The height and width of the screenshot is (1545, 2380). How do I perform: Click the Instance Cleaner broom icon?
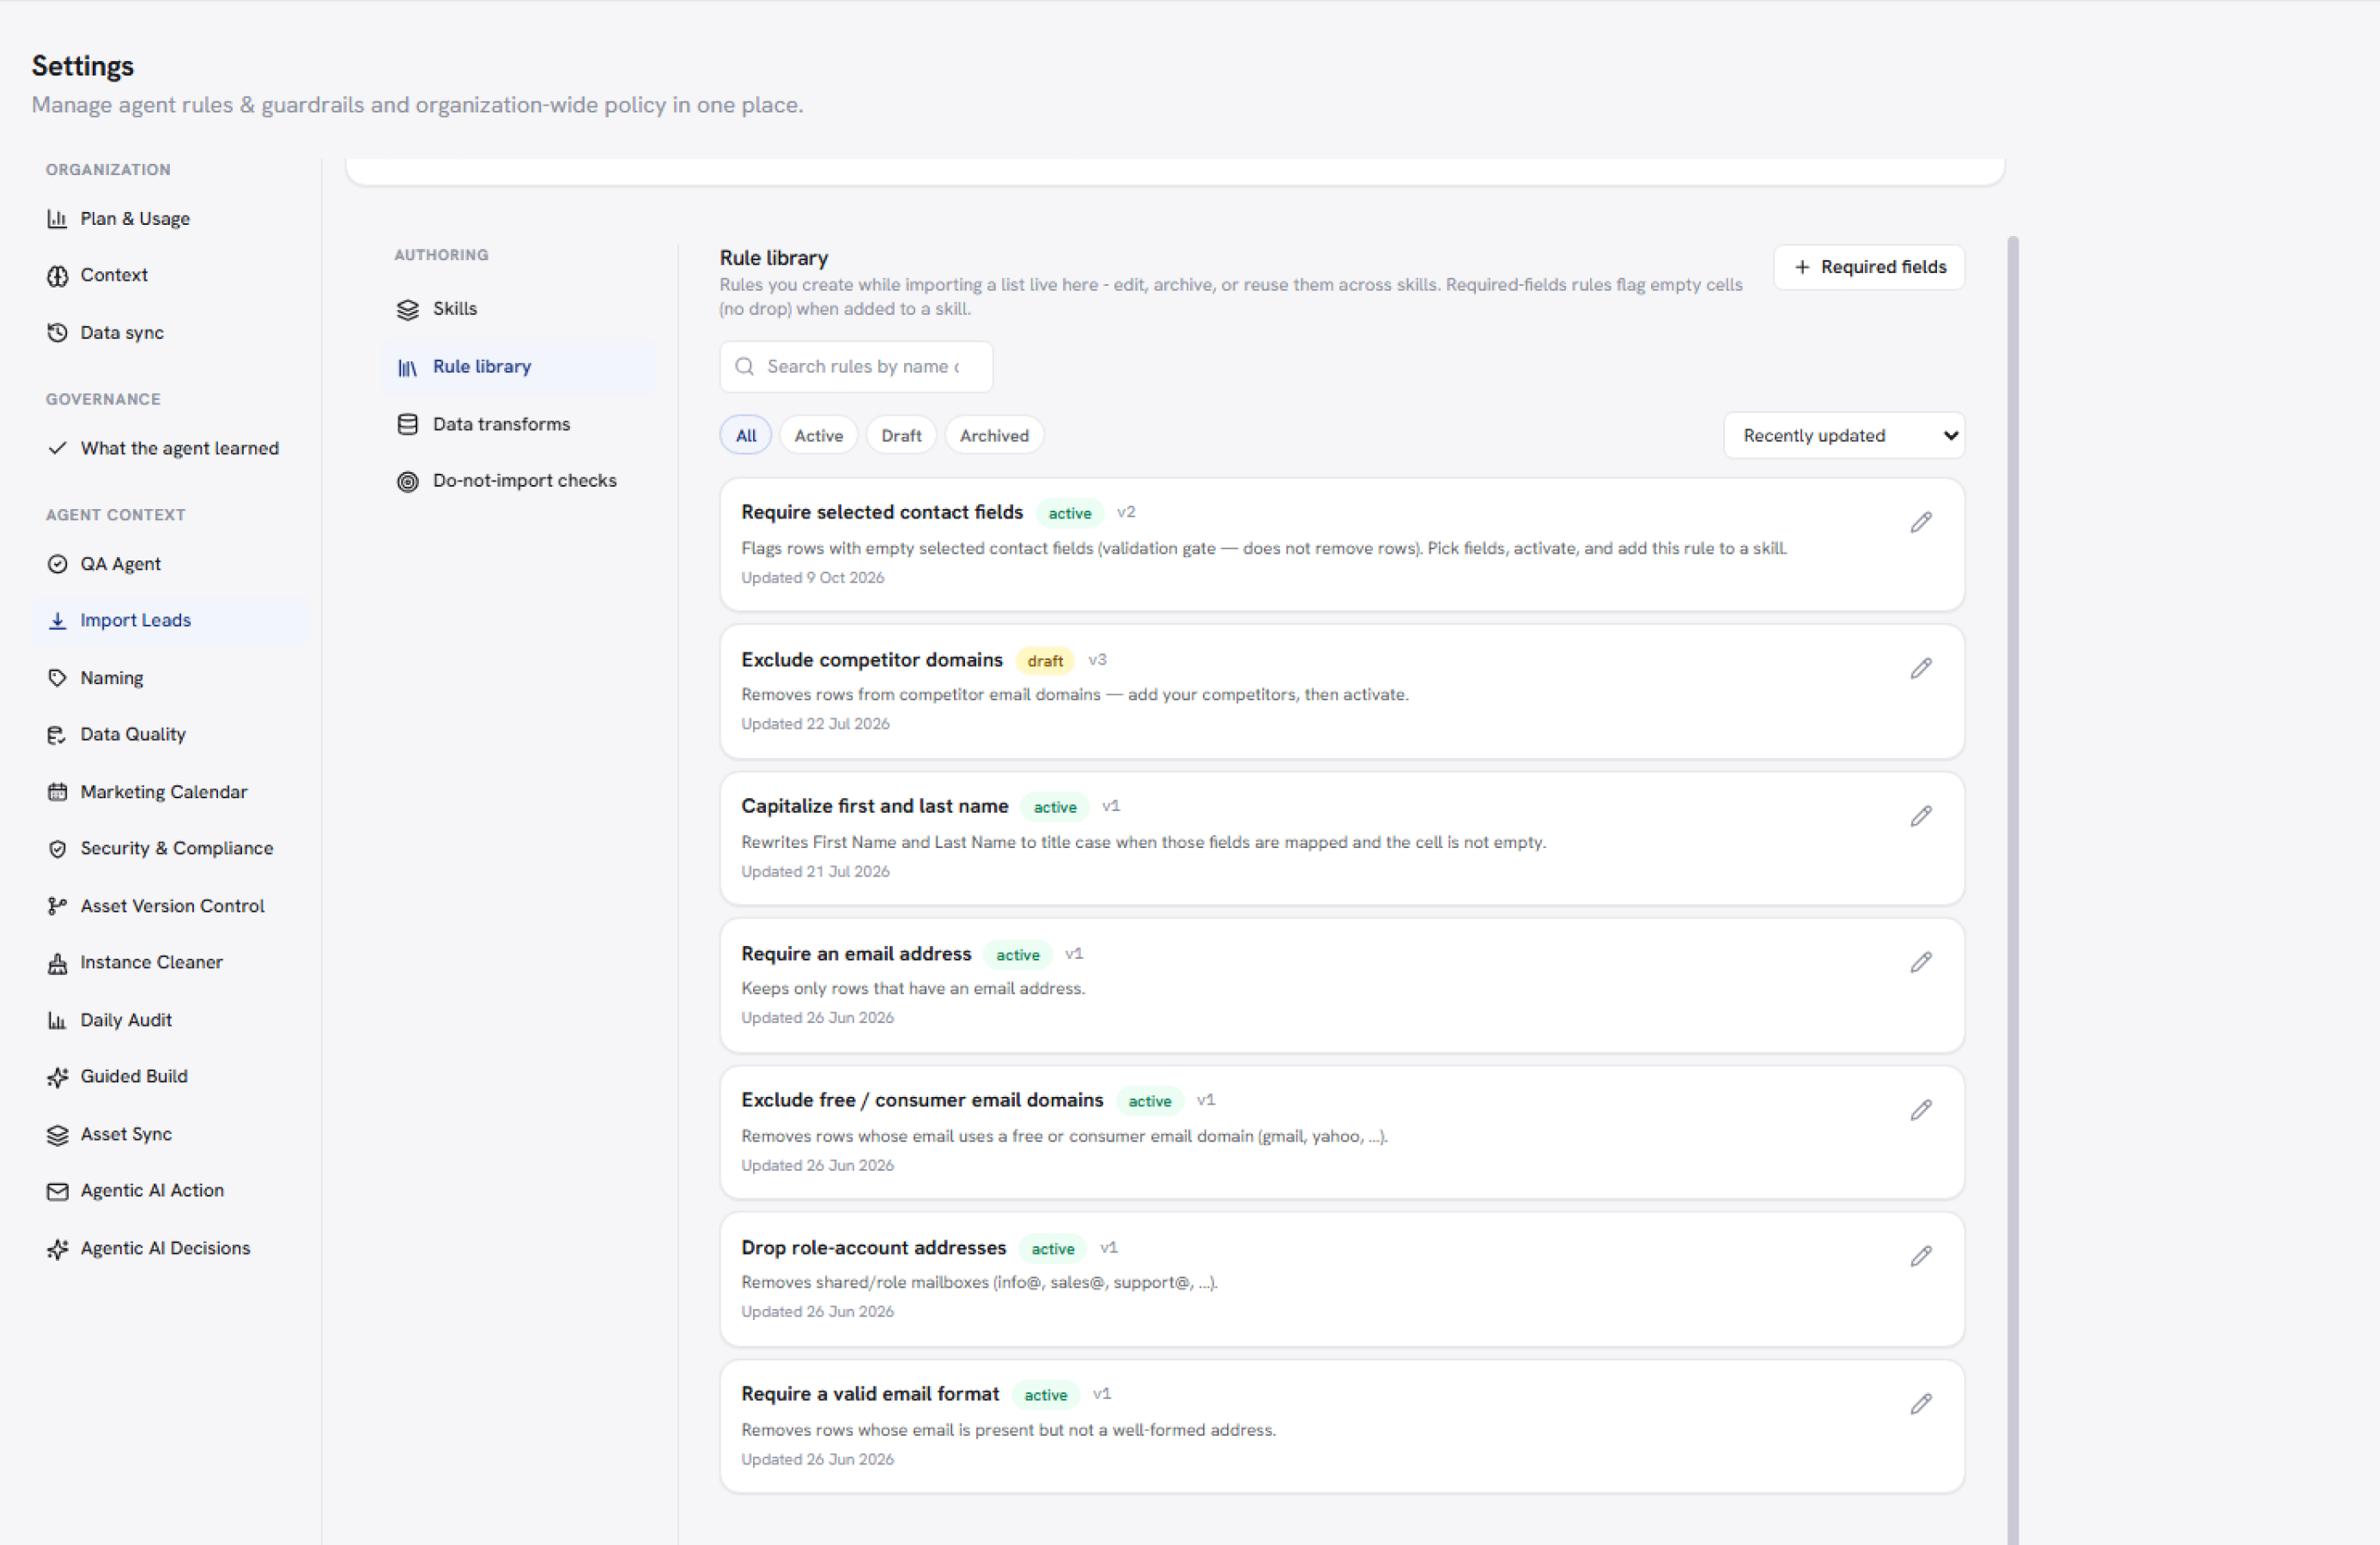pos(57,964)
